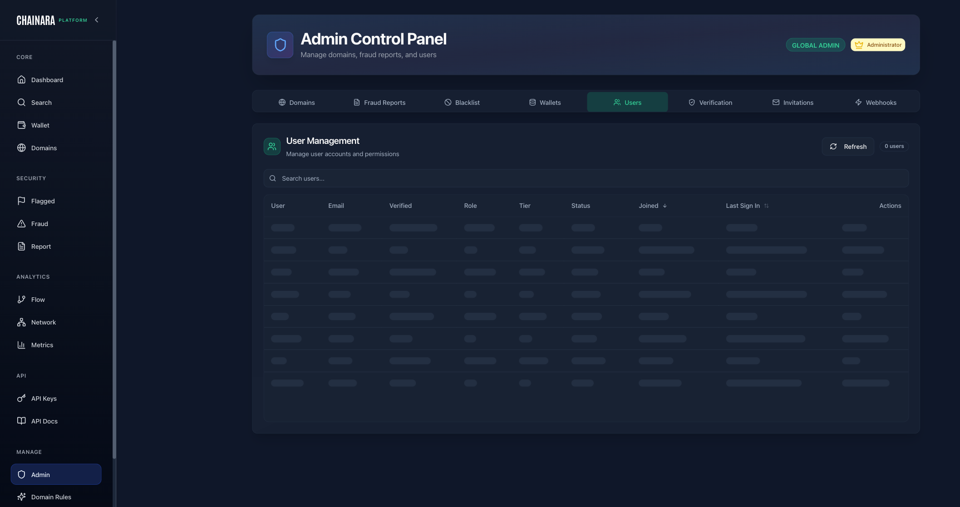Click the Admin shield icon in the sidebar

[x=21, y=474]
